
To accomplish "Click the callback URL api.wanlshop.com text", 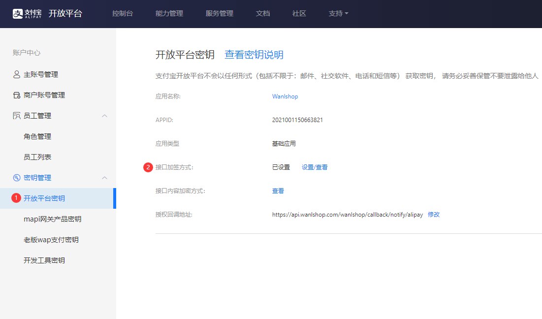I will pyautogui.click(x=348, y=215).
